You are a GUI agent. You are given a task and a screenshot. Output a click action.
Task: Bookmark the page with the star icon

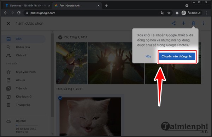tap(169, 13)
